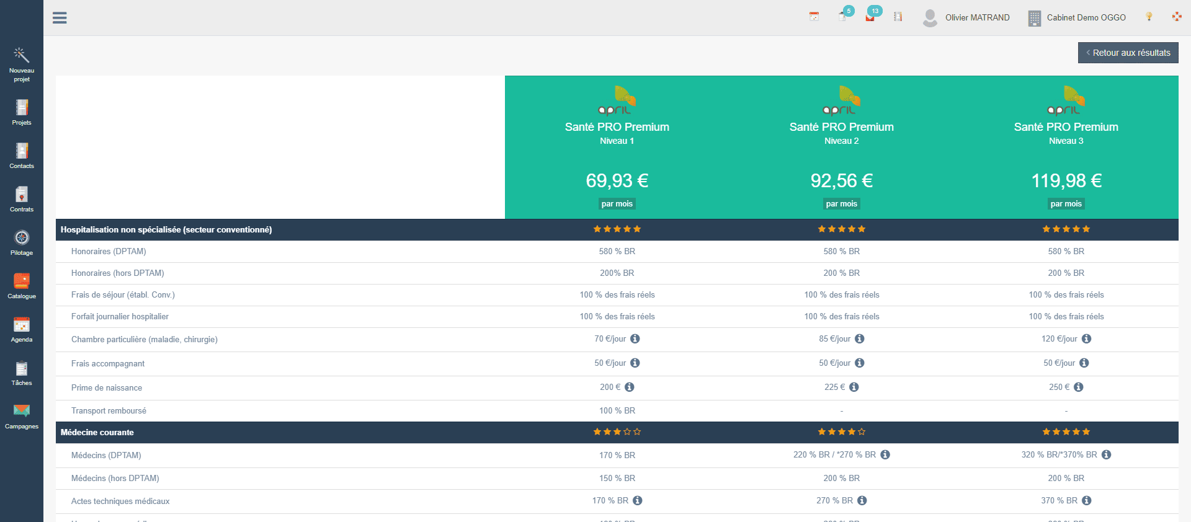Click Frais de séjour (établ. Conv.) label
The image size is (1191, 522).
click(x=123, y=294)
